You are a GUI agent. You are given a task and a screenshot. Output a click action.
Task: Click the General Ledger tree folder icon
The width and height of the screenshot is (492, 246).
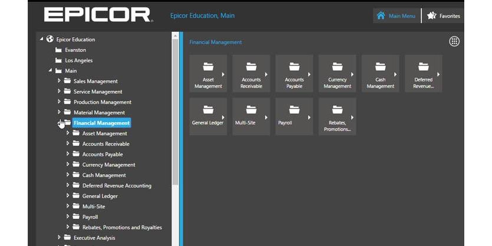click(x=76, y=196)
